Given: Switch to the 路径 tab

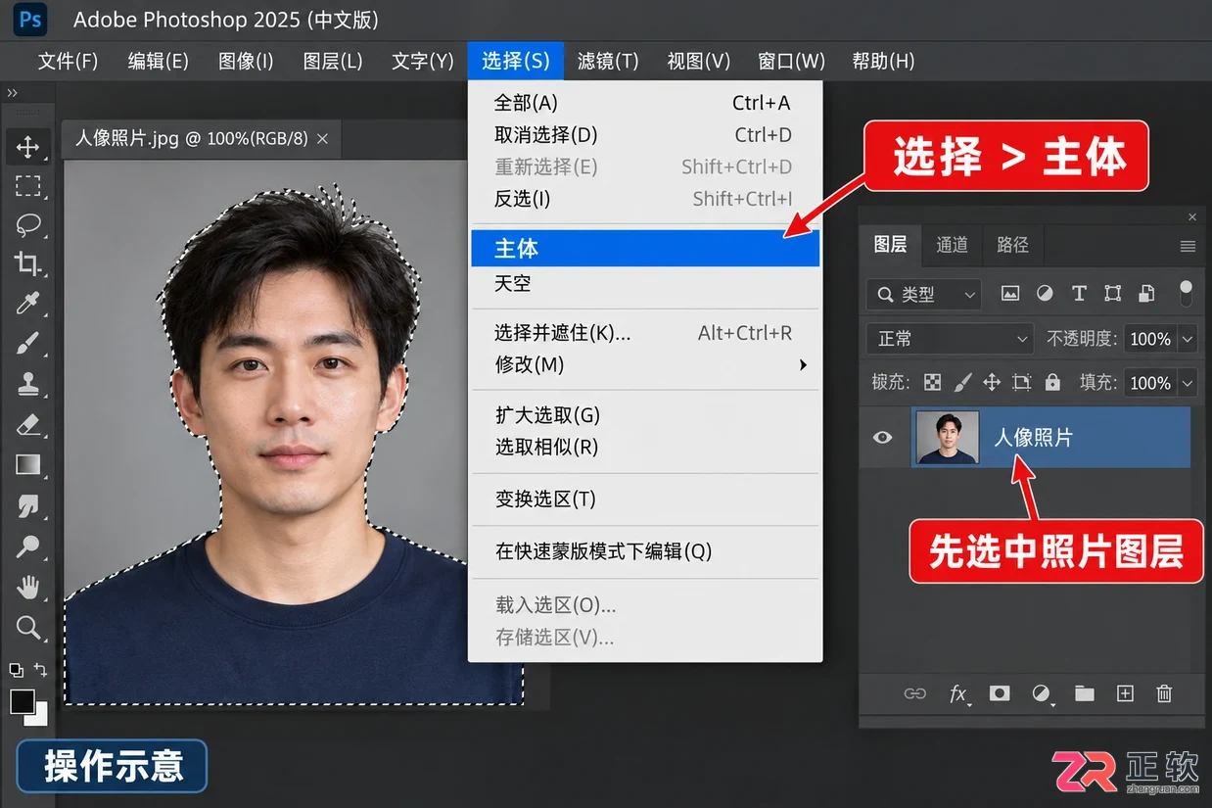Looking at the screenshot, I should point(1012,245).
